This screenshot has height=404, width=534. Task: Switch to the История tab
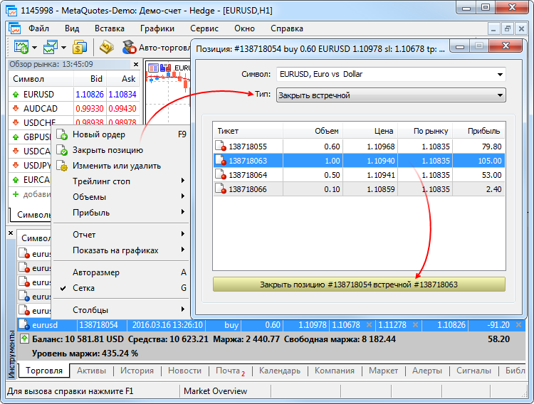click(x=137, y=371)
